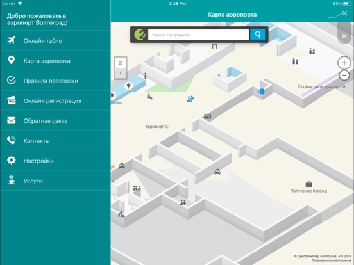Click Терминал С label on map

[156, 127]
